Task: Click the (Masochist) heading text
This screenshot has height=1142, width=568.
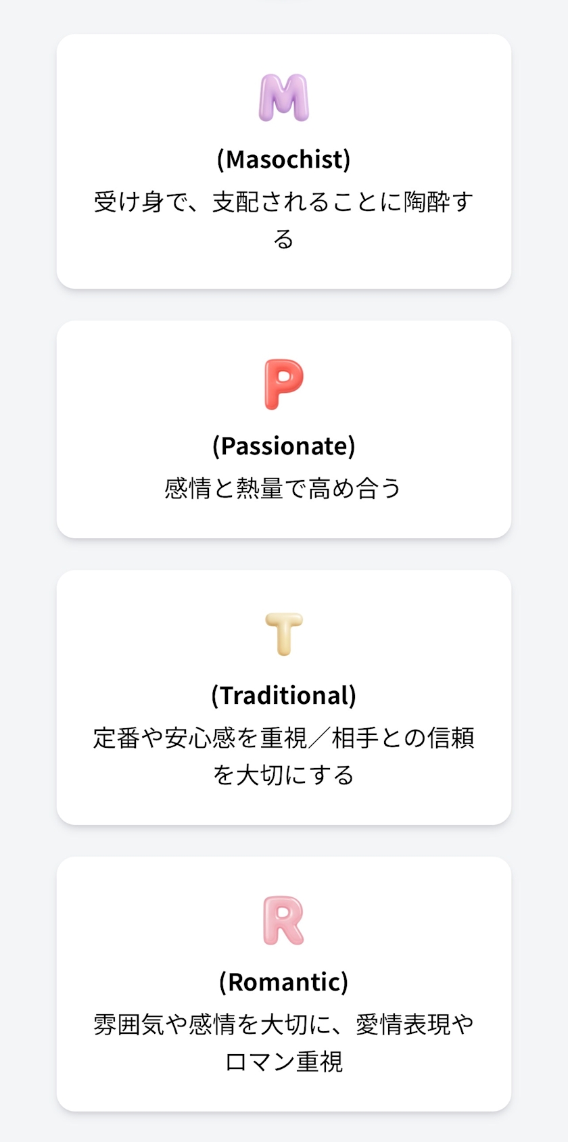Action: (x=284, y=160)
